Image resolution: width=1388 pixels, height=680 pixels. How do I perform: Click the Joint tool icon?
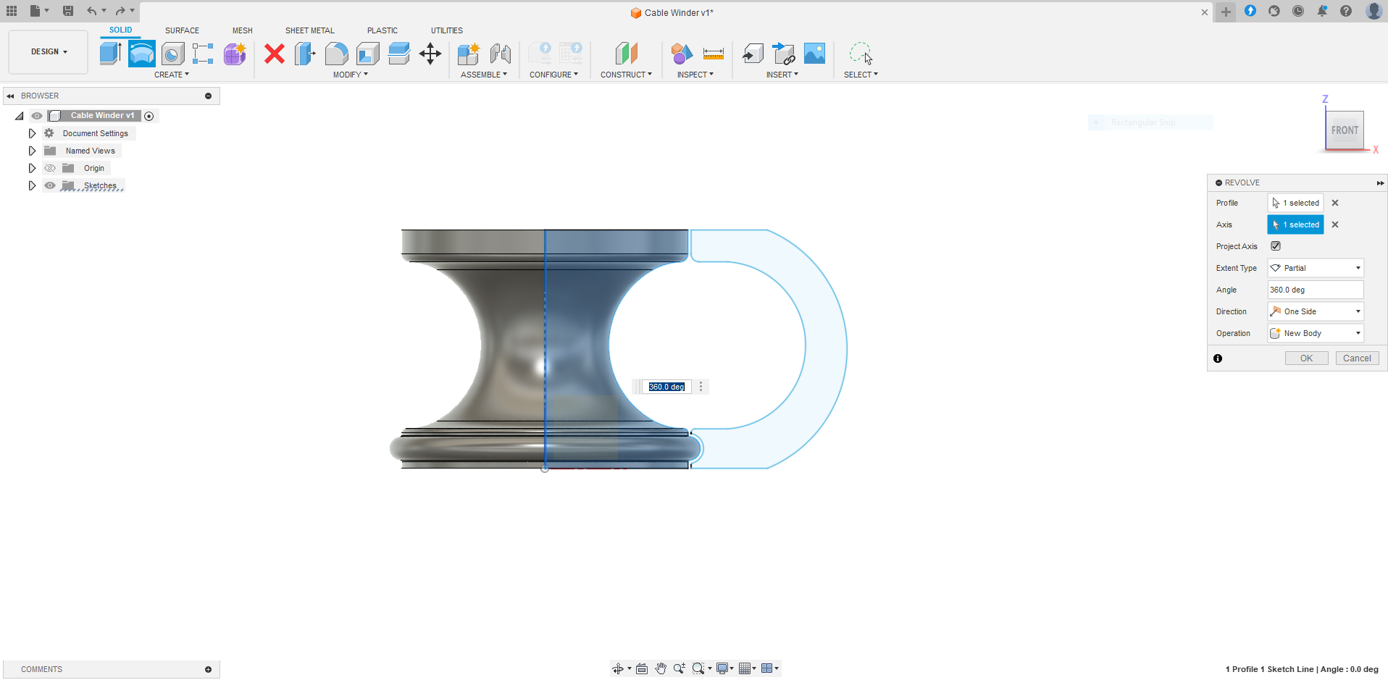[500, 54]
